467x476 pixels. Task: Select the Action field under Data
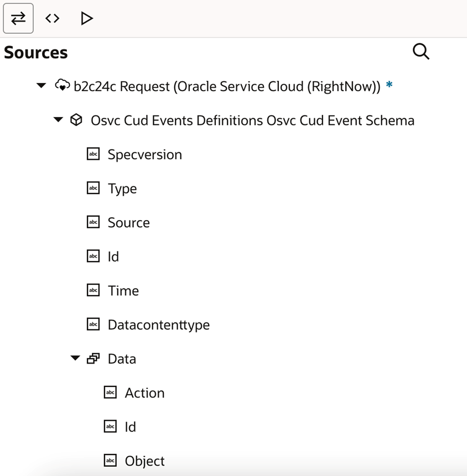[x=144, y=393]
